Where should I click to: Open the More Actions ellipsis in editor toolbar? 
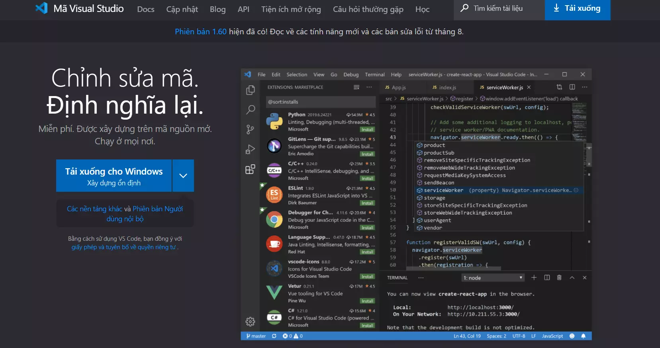coord(584,87)
